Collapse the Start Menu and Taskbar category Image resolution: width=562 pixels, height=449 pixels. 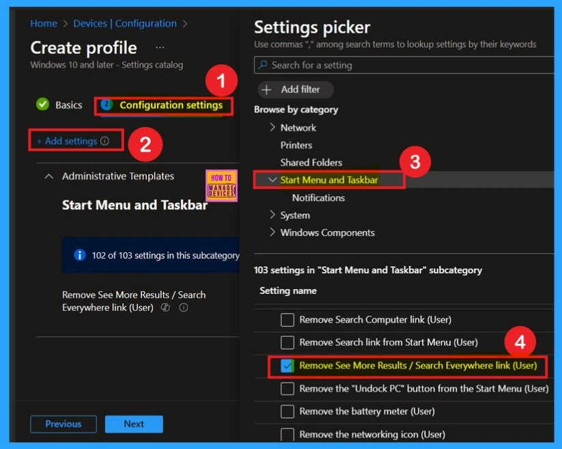pos(272,180)
